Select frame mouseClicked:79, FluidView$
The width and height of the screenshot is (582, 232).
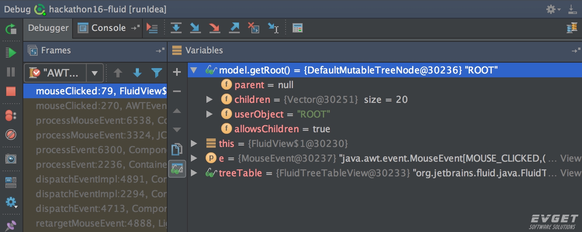(95, 91)
